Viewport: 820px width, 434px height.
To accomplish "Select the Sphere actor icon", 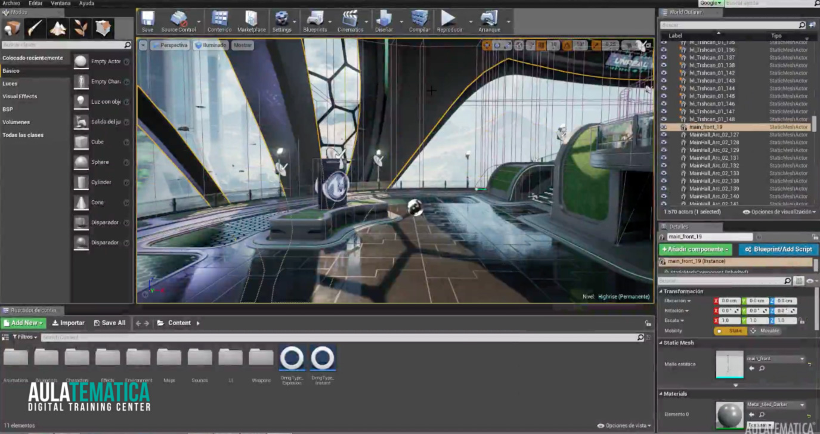I will [81, 162].
